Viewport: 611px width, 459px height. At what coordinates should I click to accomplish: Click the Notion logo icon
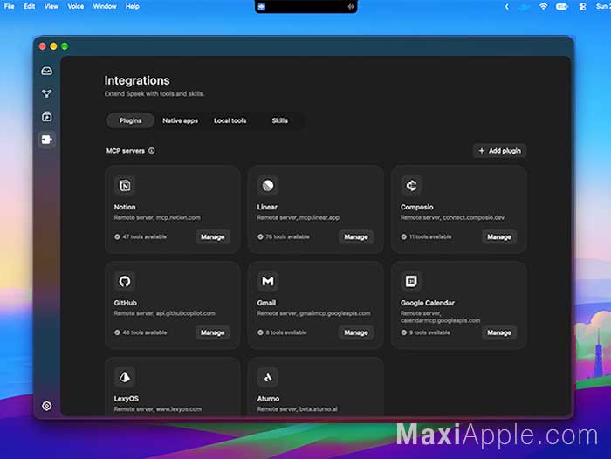125,185
